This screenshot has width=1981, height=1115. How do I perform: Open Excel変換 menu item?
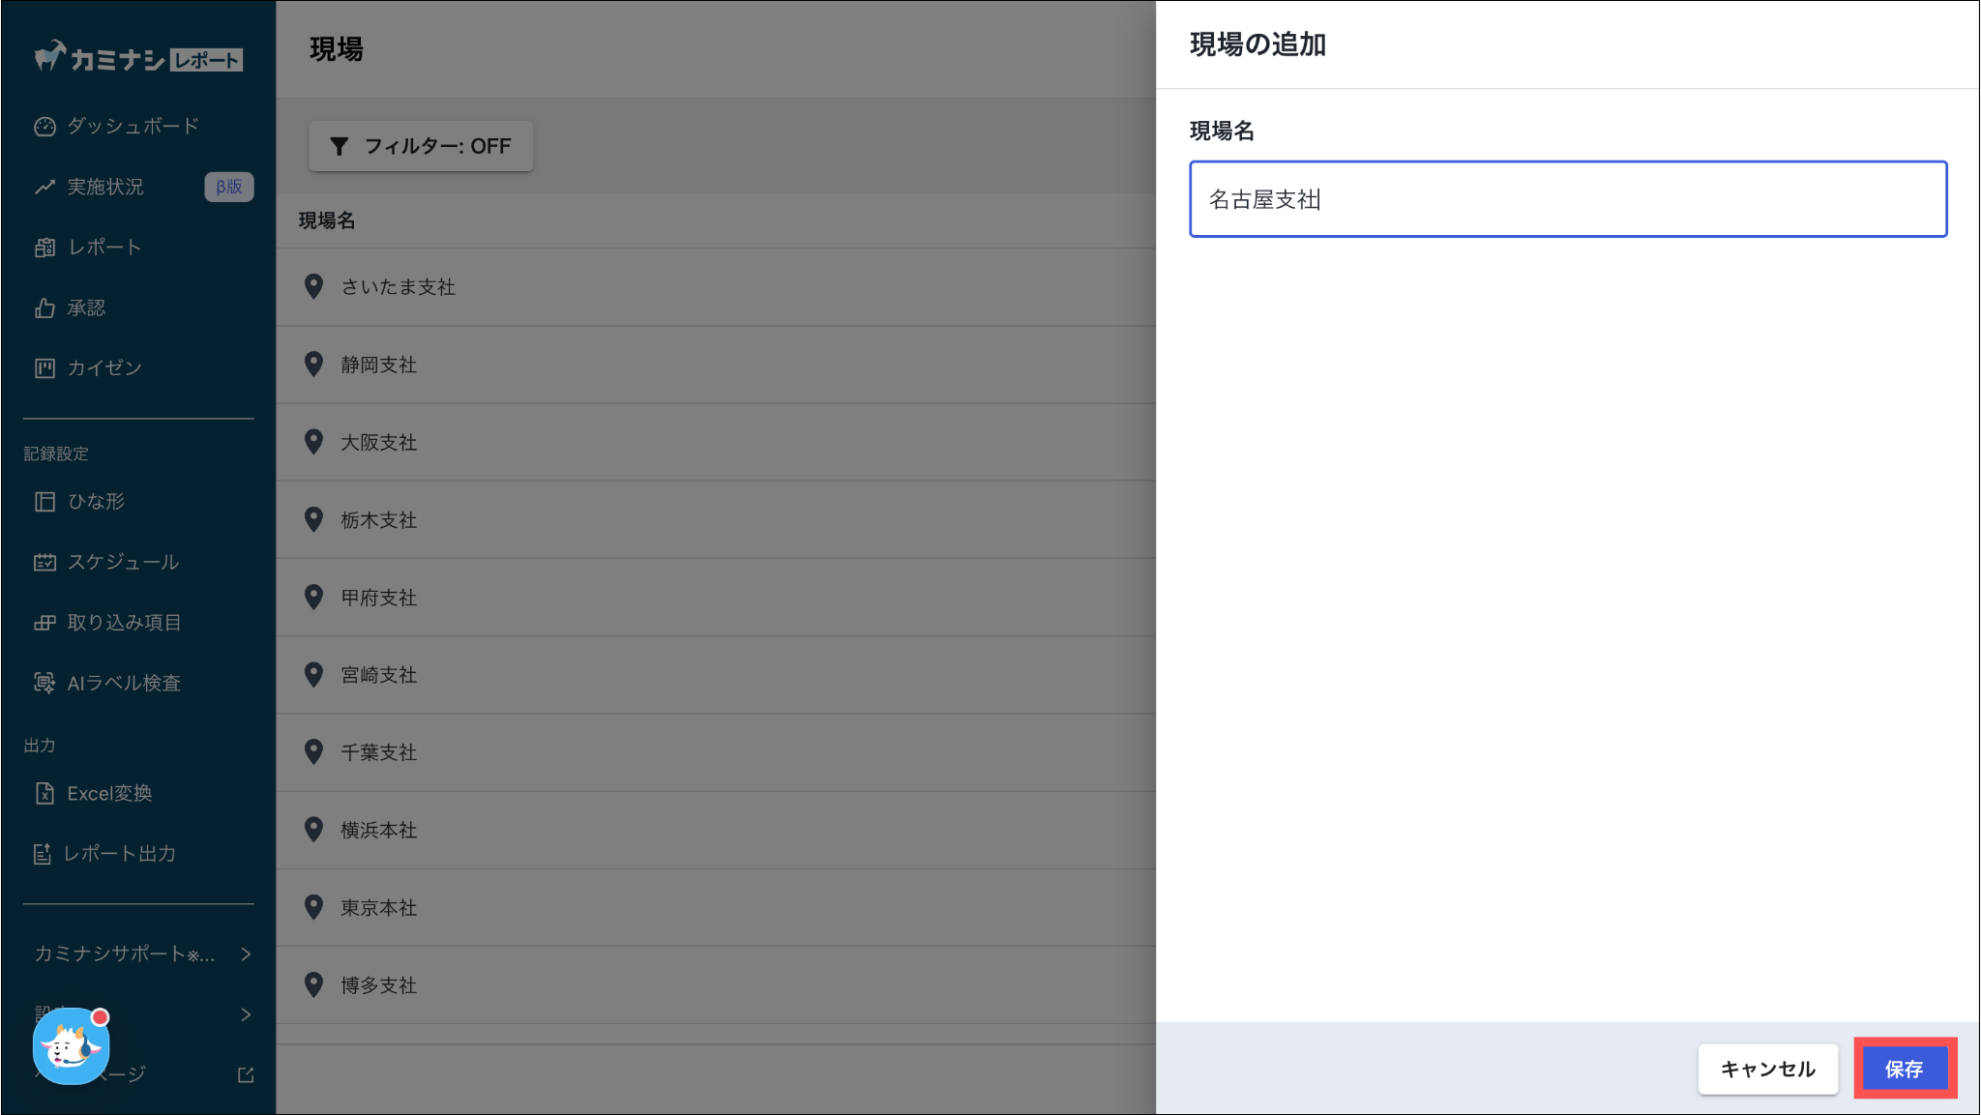109,794
